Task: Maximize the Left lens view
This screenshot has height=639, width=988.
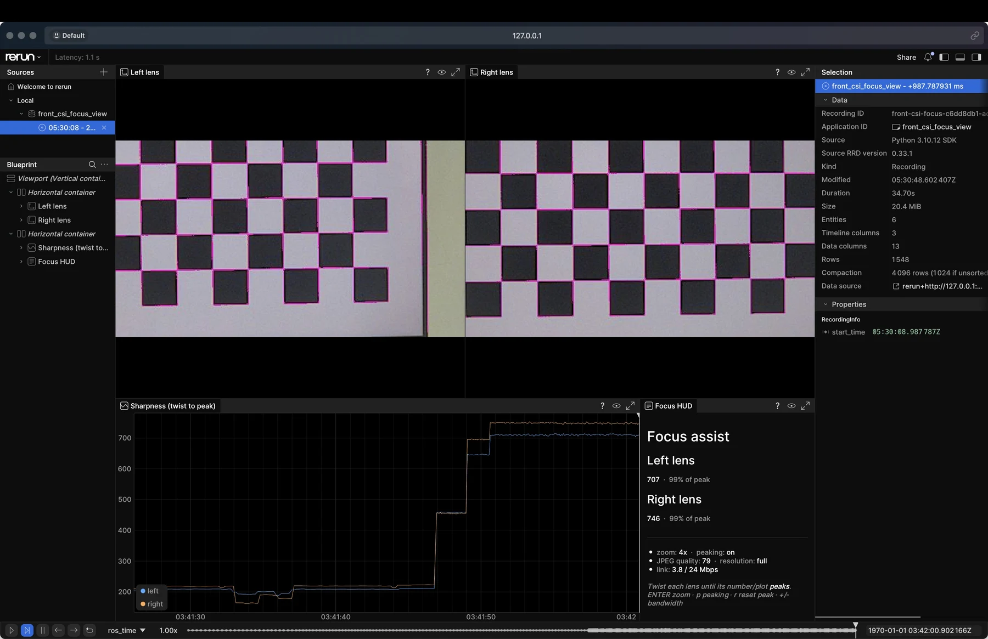Action: (456, 72)
